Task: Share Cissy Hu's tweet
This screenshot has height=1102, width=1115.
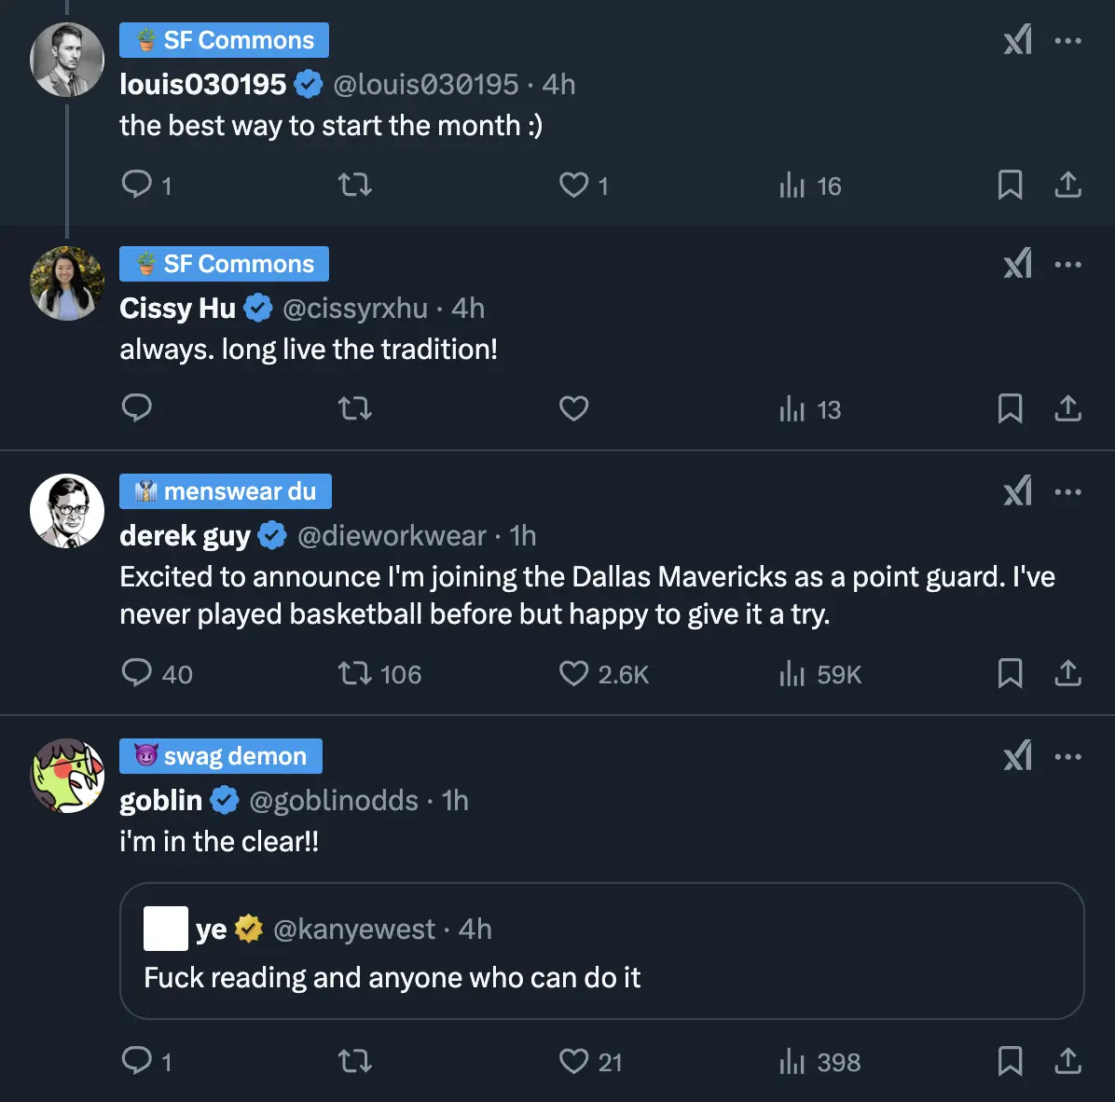Action: click(1067, 408)
